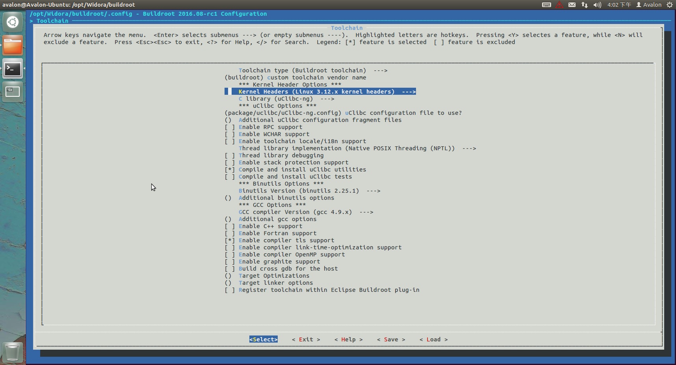Click the Toolchain breadcrumb text
676x365 pixels.
point(52,21)
